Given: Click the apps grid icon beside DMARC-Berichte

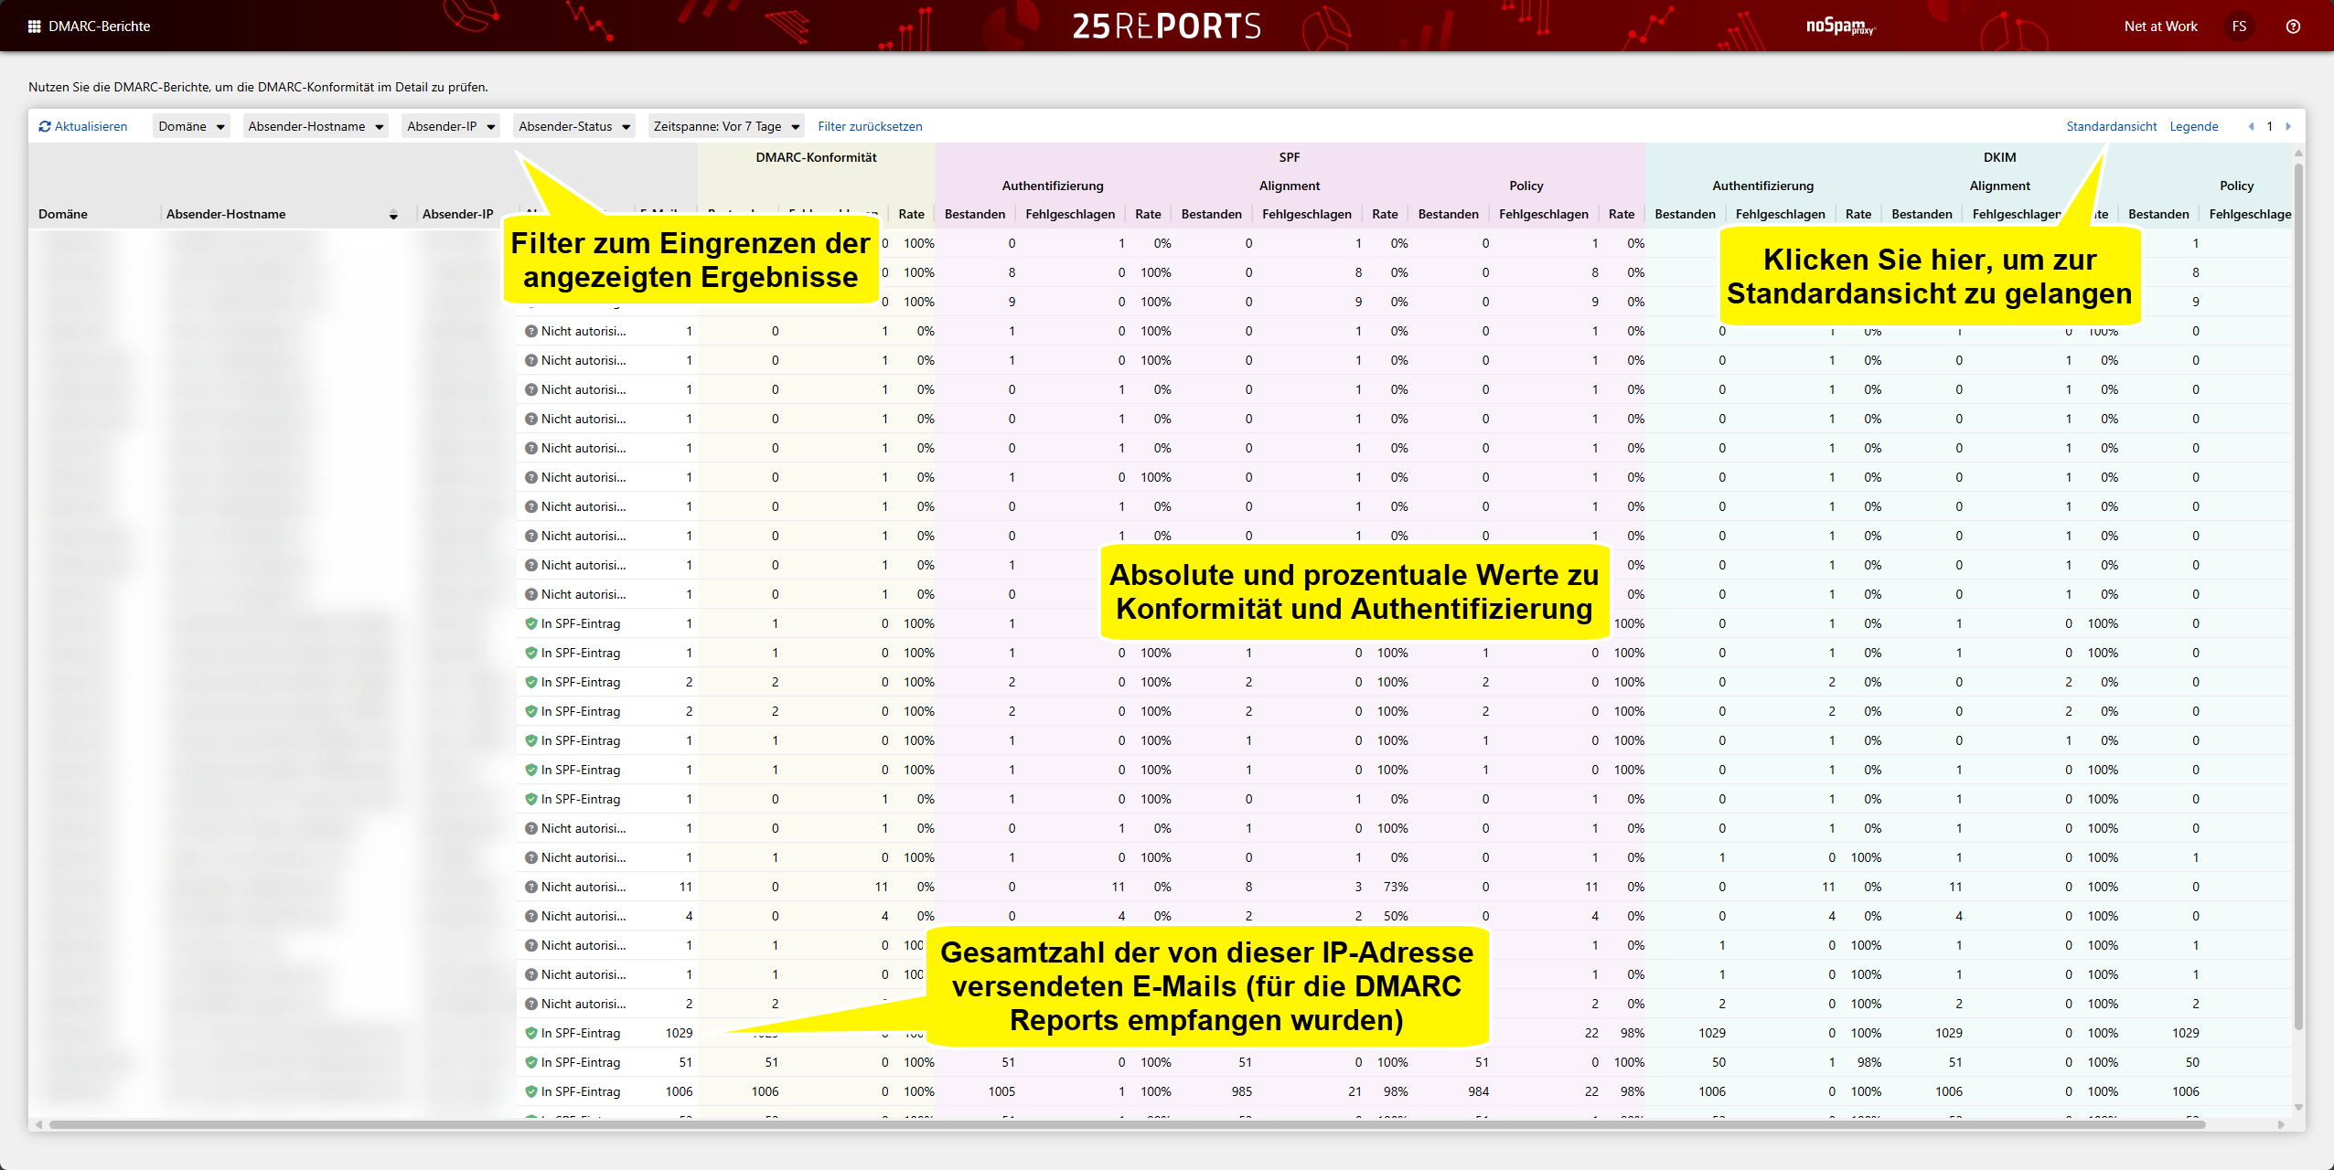Looking at the screenshot, I should (34, 27).
